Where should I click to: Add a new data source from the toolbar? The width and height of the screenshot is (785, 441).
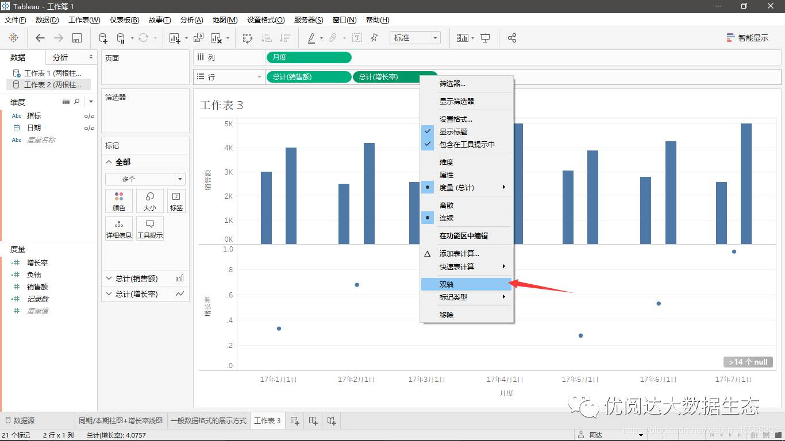coord(103,38)
